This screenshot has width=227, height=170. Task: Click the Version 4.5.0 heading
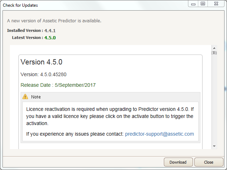click(41, 62)
